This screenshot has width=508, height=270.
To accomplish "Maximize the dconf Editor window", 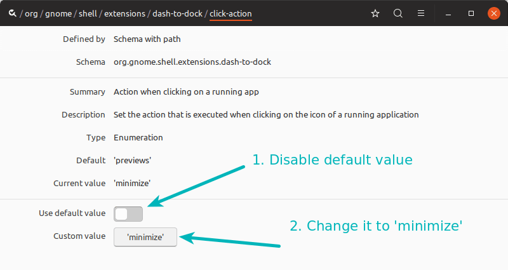I will click(471, 13).
